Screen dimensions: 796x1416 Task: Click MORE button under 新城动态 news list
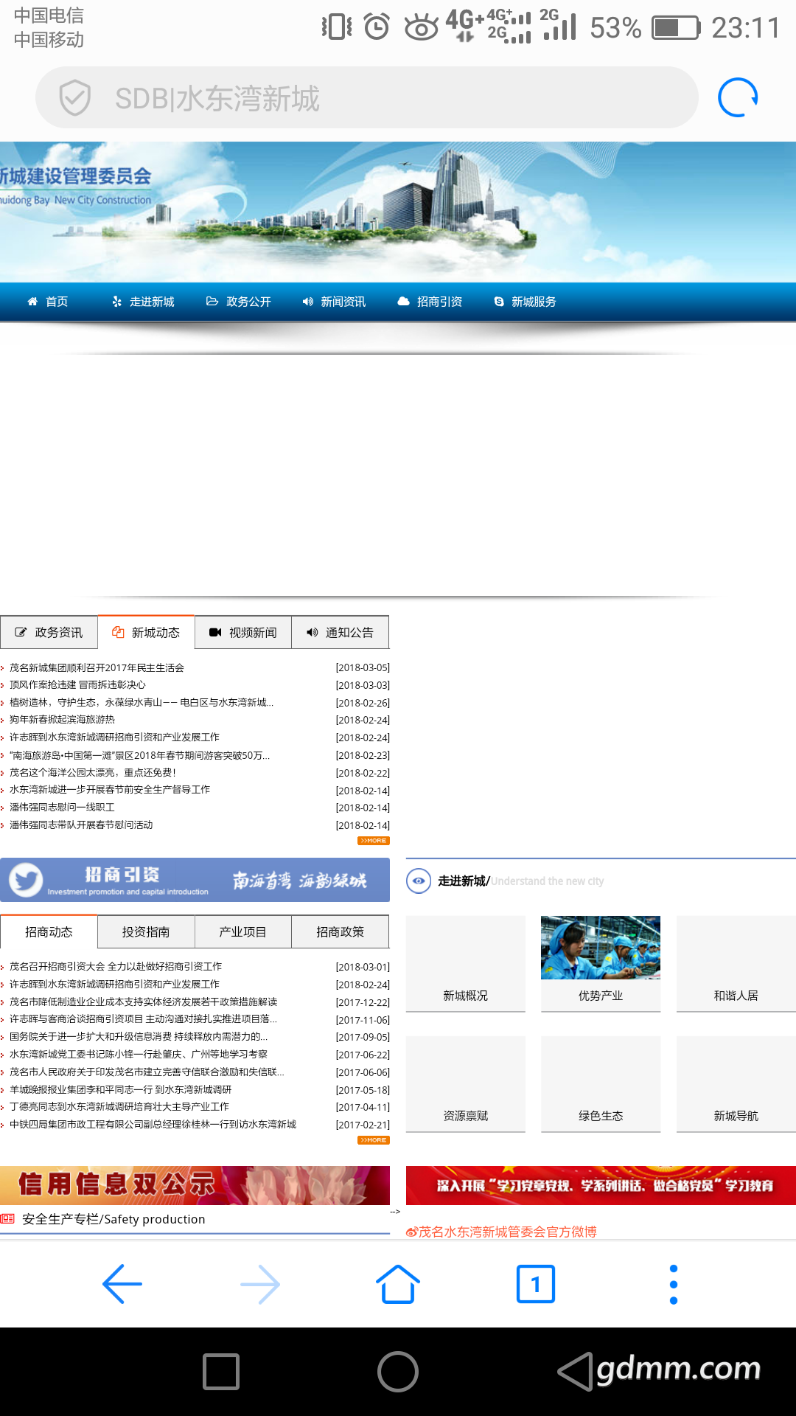click(374, 841)
